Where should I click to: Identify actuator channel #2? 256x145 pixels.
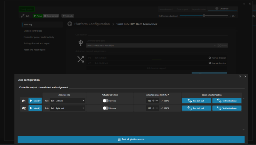(35, 108)
